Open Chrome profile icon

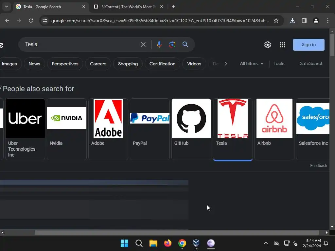[316, 21]
